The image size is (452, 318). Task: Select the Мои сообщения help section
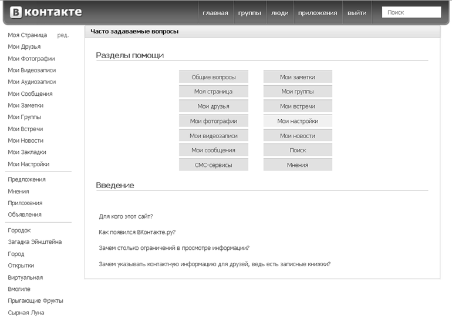click(214, 150)
